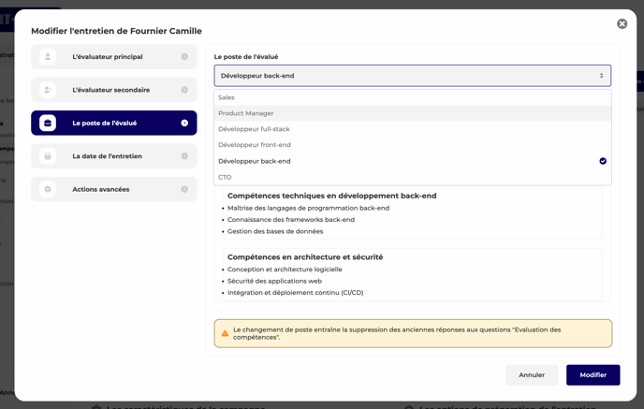
Task: Click the arrow icon beside Actions avancées
Action: pyautogui.click(x=184, y=189)
